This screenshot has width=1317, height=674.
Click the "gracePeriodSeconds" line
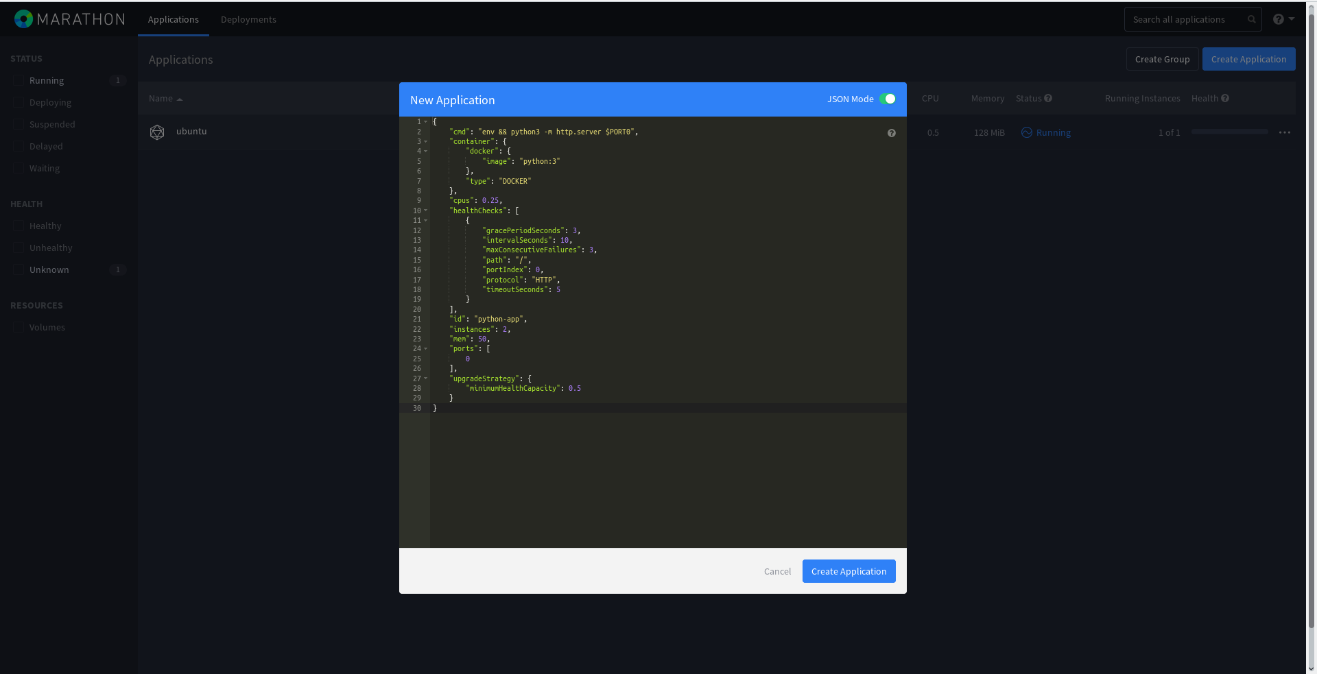531,231
